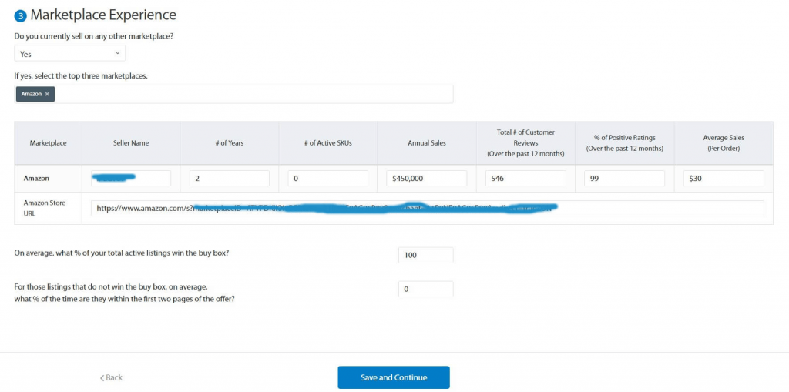The width and height of the screenshot is (789, 392).
Task: Edit the # of Active SKUs field
Action: 328,178
